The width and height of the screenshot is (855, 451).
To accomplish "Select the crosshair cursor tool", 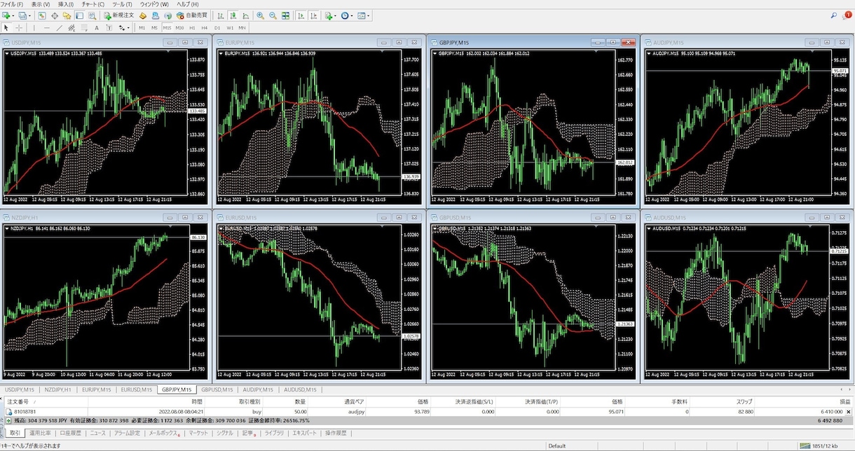I will 19,28.
